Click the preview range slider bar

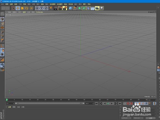click(50, 103)
